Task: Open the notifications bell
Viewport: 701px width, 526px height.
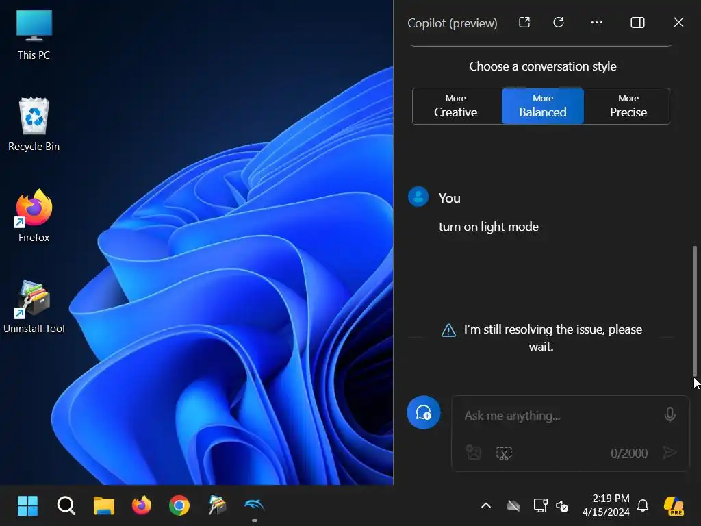Action: tap(643, 506)
